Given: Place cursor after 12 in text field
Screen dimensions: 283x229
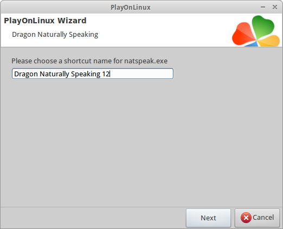Looking at the screenshot, I should [x=110, y=74].
